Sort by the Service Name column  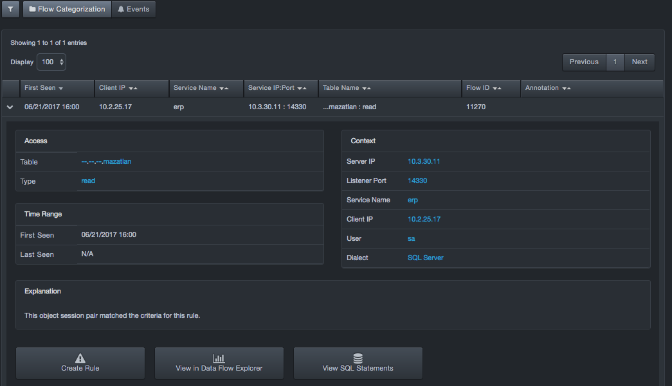(201, 88)
